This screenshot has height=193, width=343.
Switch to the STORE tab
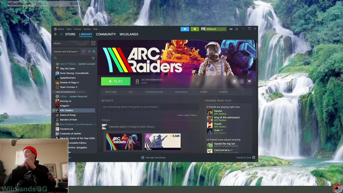(x=70, y=34)
